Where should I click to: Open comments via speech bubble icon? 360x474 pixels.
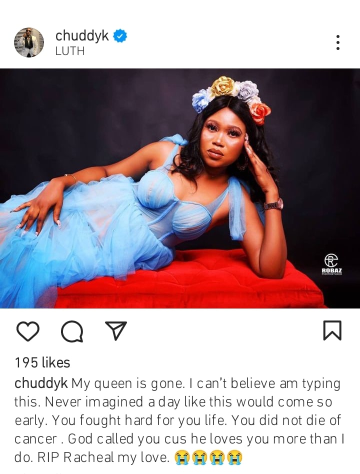pyautogui.click(x=72, y=331)
